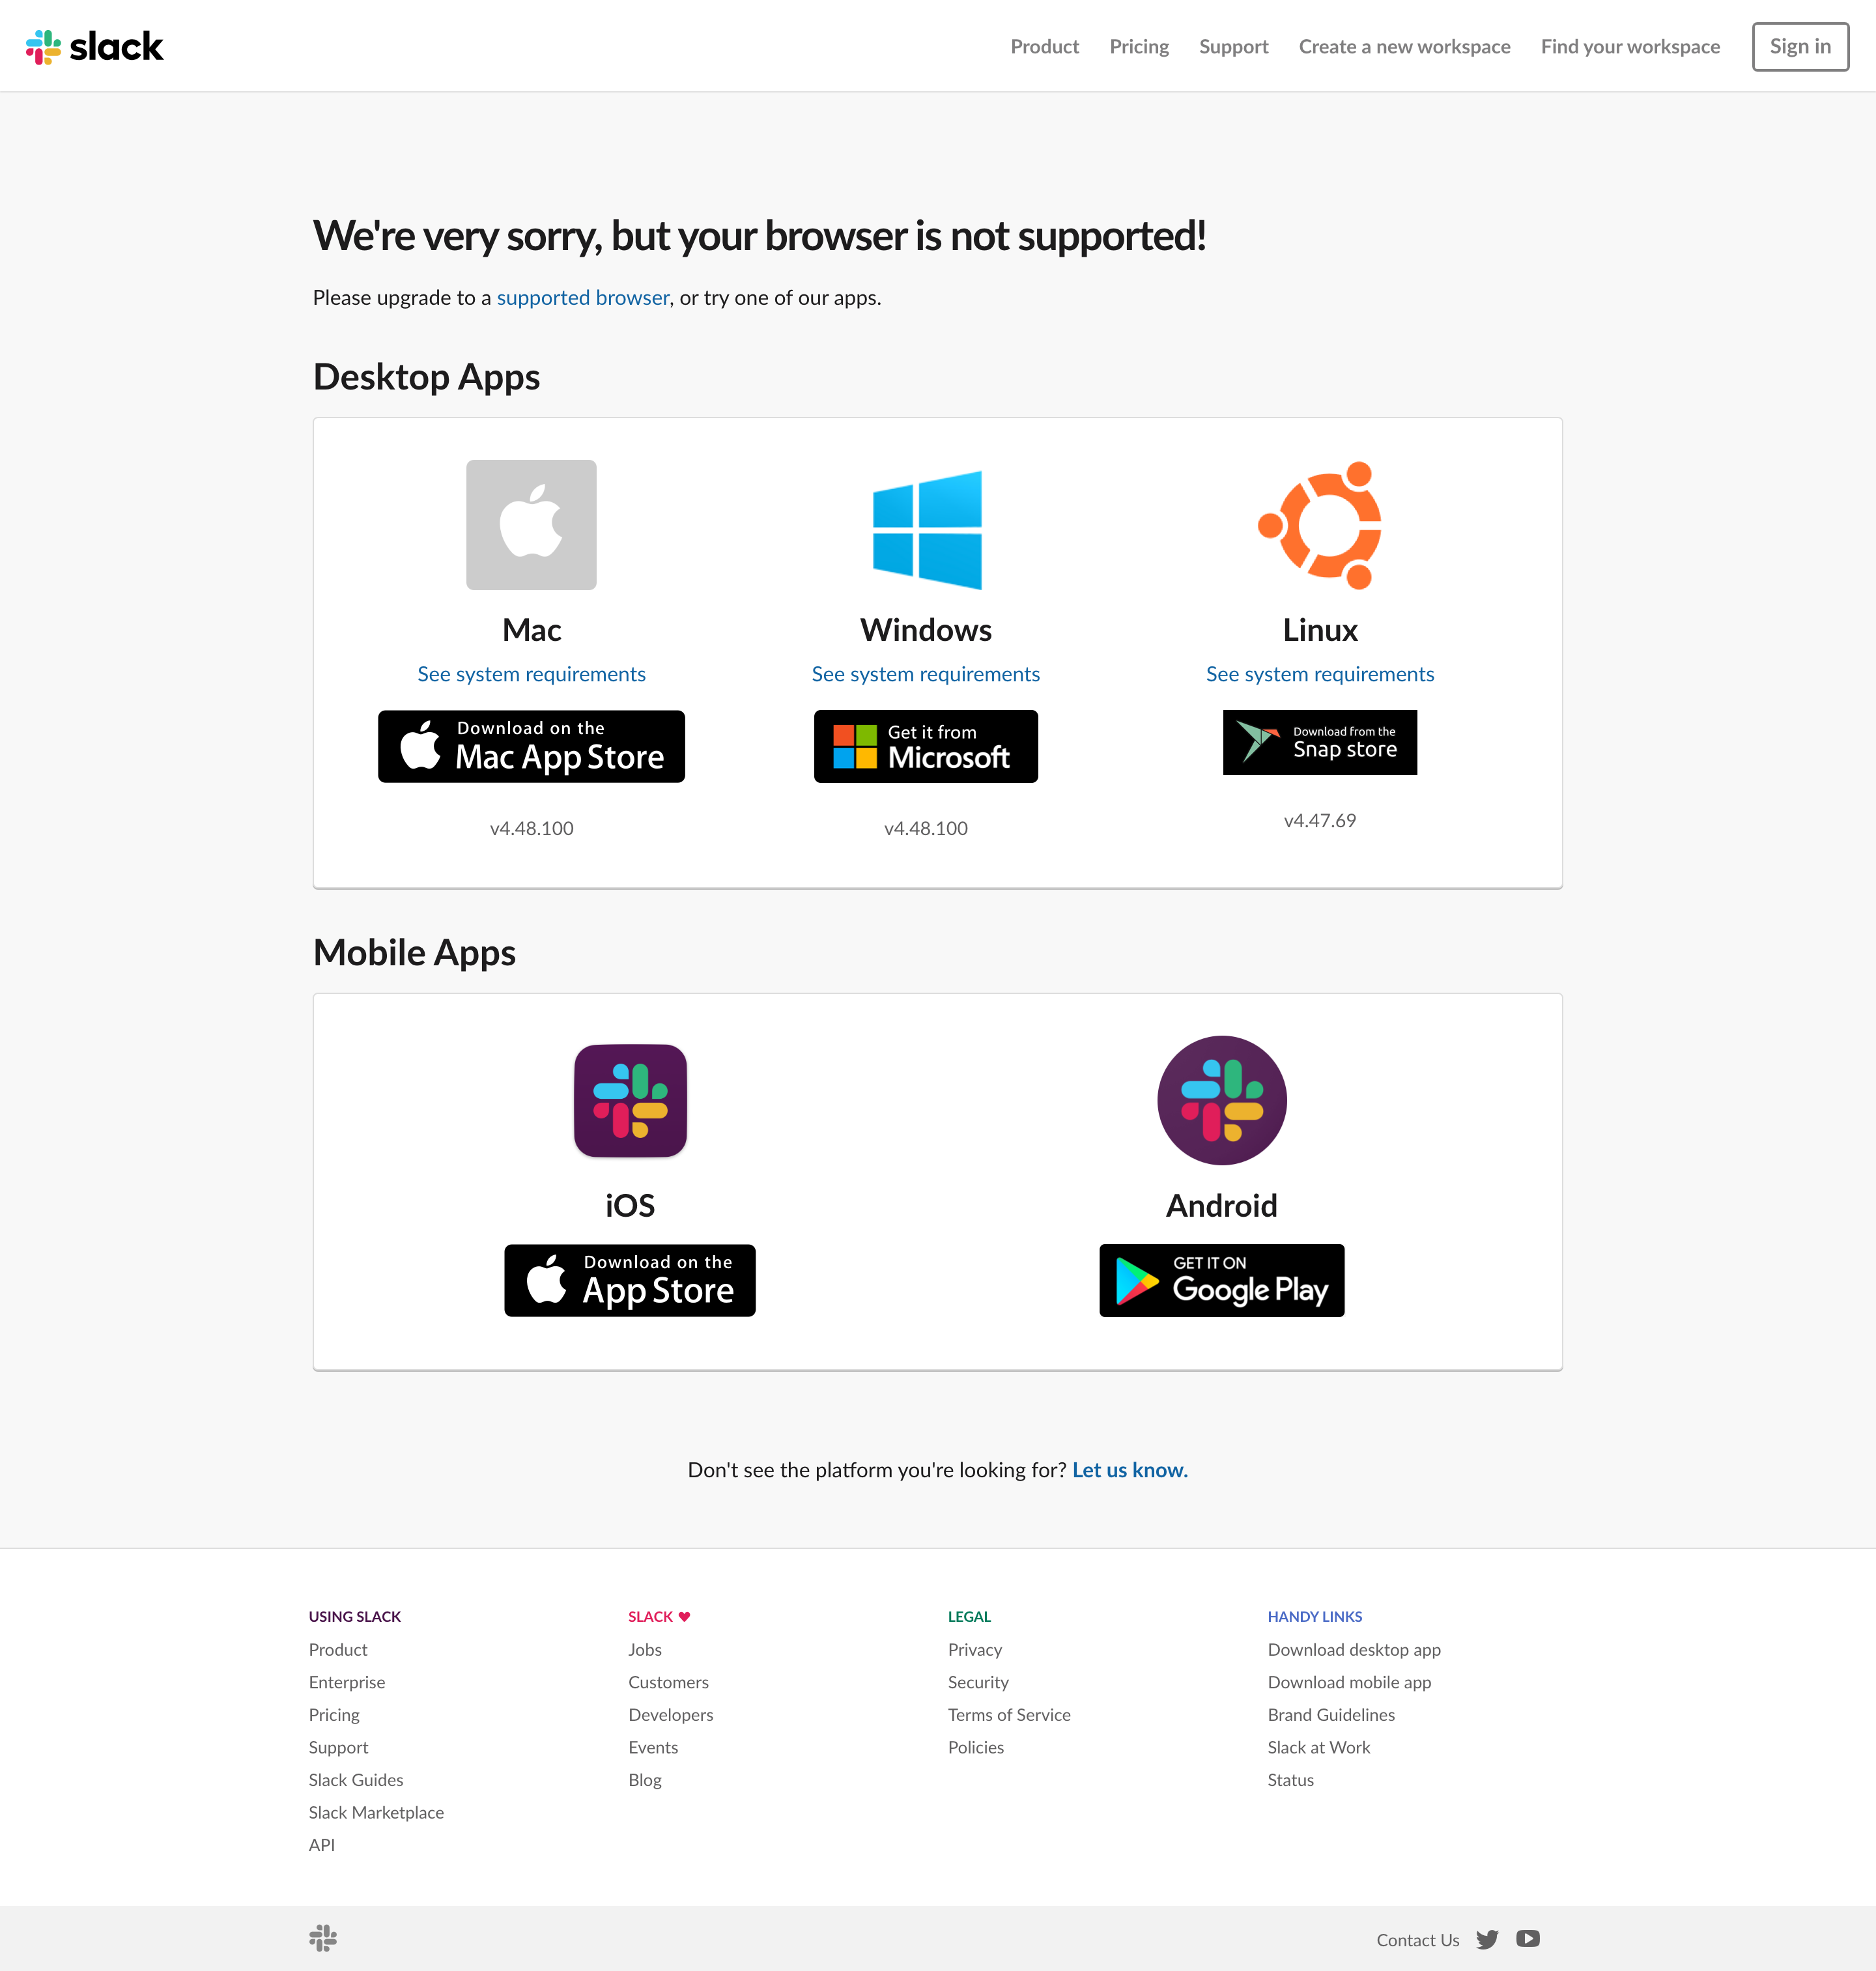Click the Windows logo icon
Screen dimensions: 1876x1971
click(x=925, y=529)
